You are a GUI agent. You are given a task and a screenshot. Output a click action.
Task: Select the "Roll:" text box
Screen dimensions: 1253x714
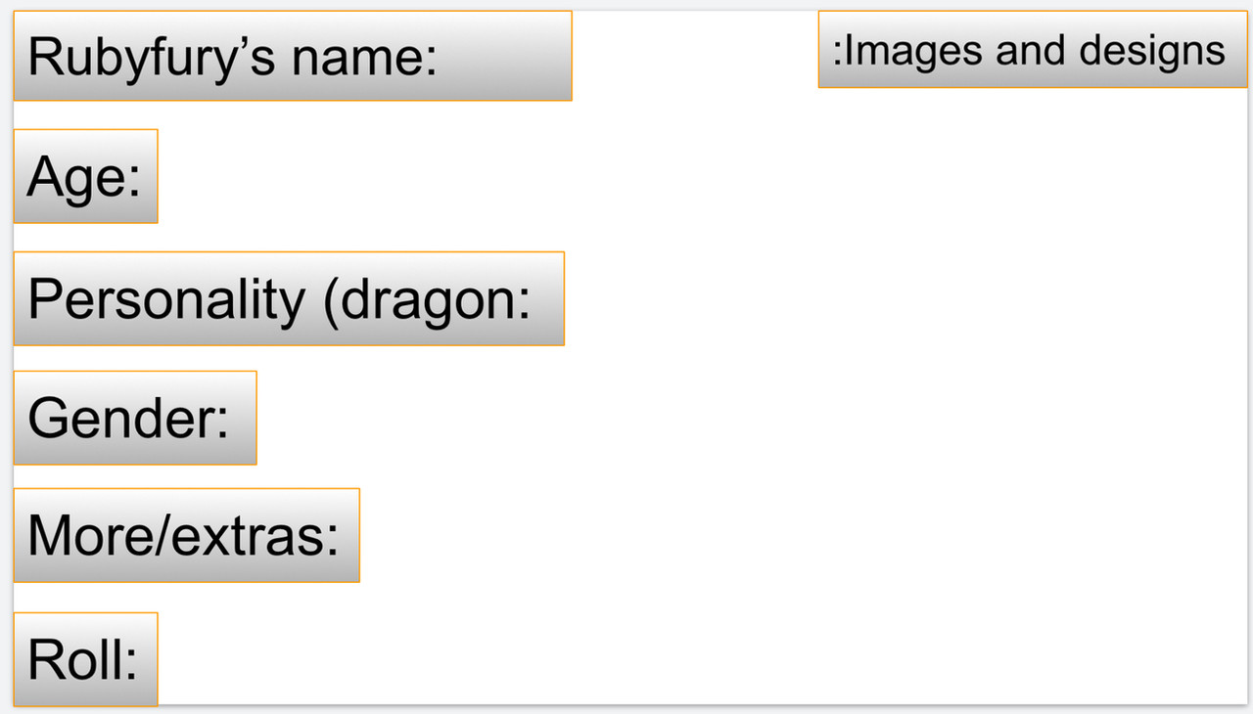tap(85, 659)
